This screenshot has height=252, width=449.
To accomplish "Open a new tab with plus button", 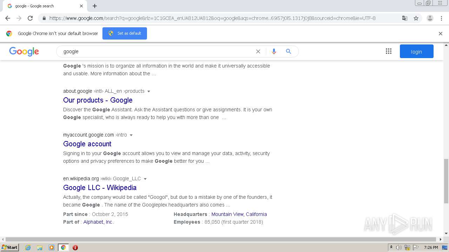I will coord(95,6).
